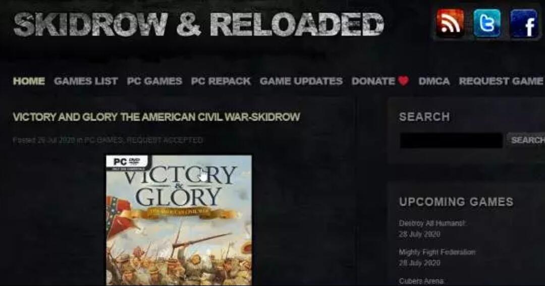Click Request Game in the menu

(501, 81)
